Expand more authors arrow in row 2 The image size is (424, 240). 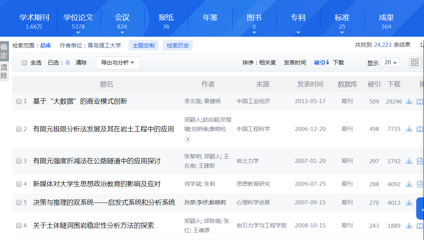click(188, 139)
